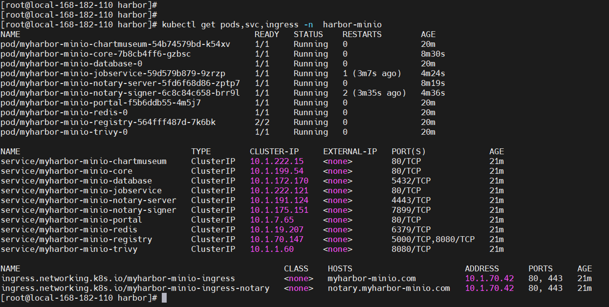Click service/myharbor-minio-trivy name
This screenshot has height=307, width=609.
69,249
